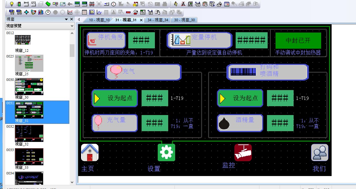The width and height of the screenshot is (356, 189).
Task: Click the ASCII display (ABC) tool
Action: [x=85, y=4]
